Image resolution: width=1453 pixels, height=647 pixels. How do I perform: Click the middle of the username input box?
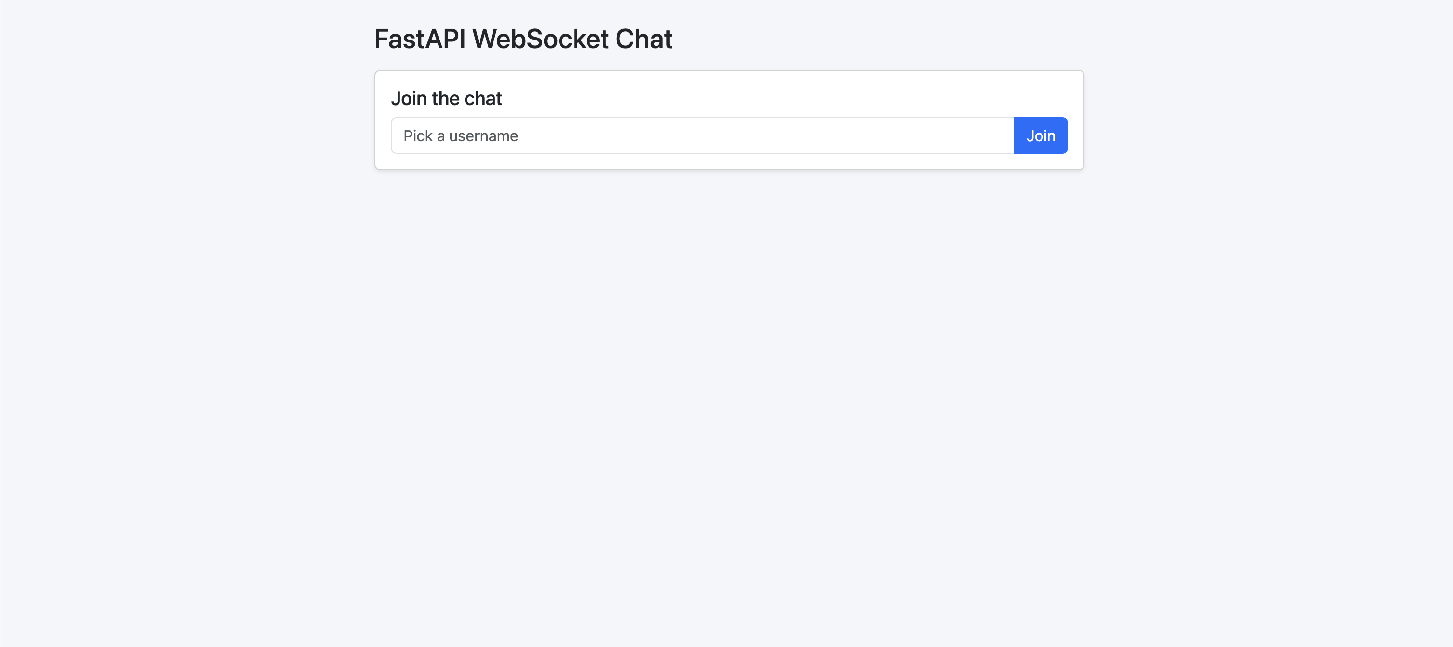pos(702,135)
